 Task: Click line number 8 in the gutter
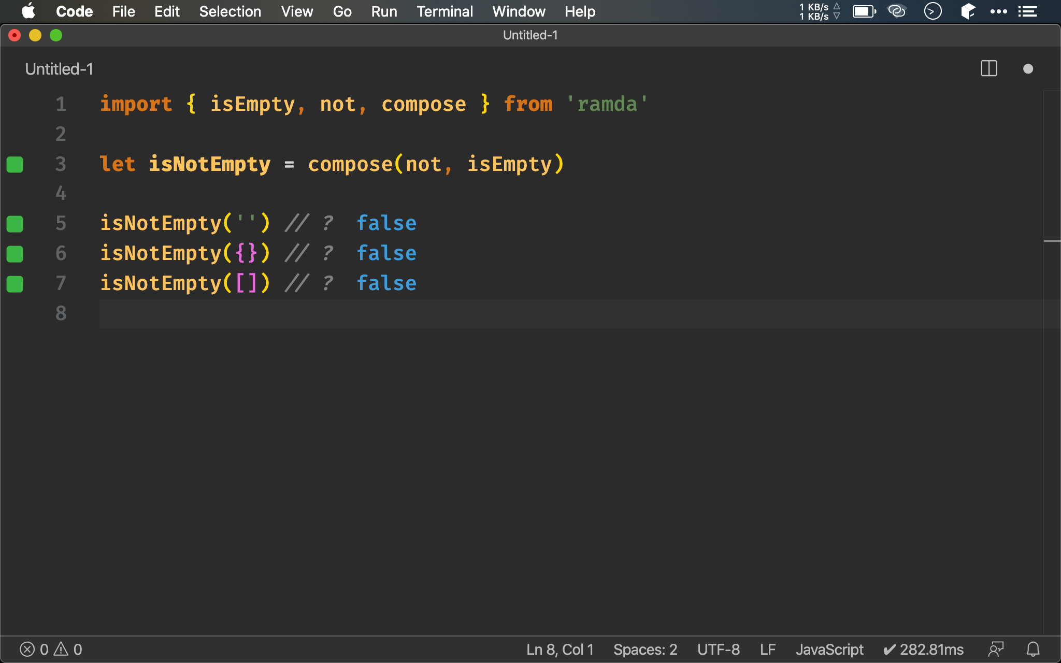(61, 313)
